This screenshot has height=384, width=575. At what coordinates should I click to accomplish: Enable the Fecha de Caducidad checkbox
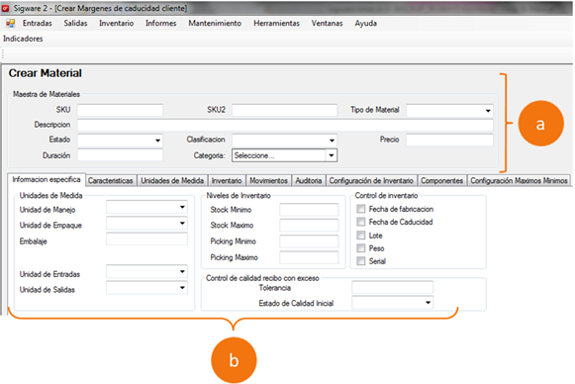pos(361,222)
